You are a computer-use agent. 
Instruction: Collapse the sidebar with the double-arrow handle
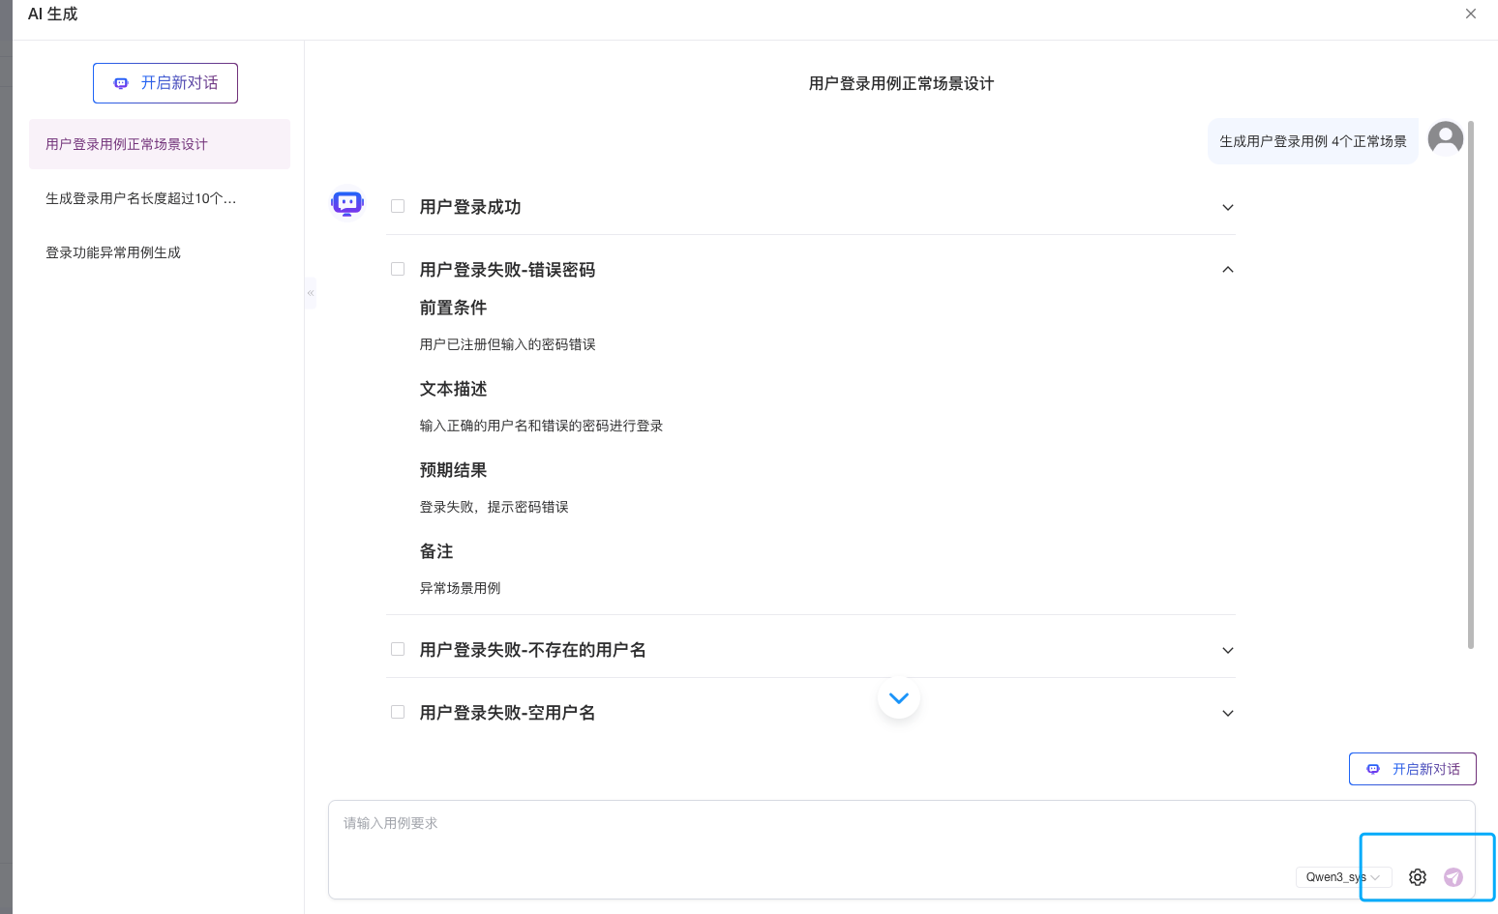coord(311,293)
